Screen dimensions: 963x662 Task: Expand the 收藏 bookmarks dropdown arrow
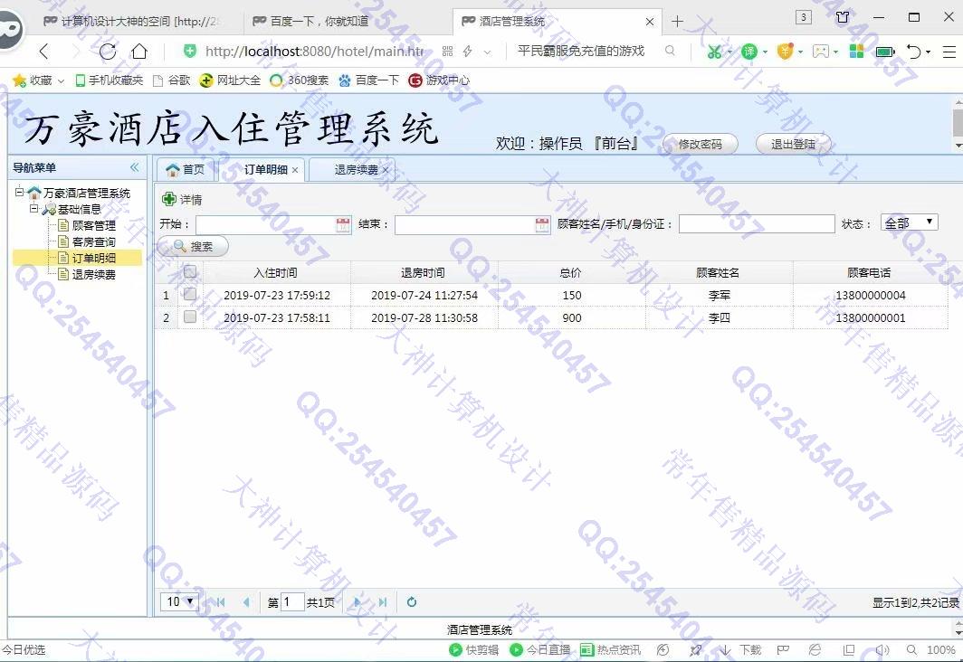[61, 81]
